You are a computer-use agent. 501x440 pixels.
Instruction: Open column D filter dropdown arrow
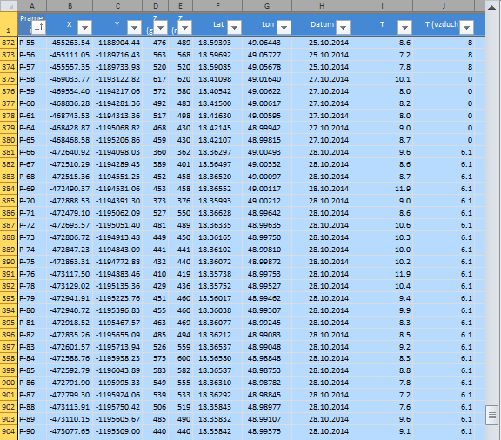[160, 28]
